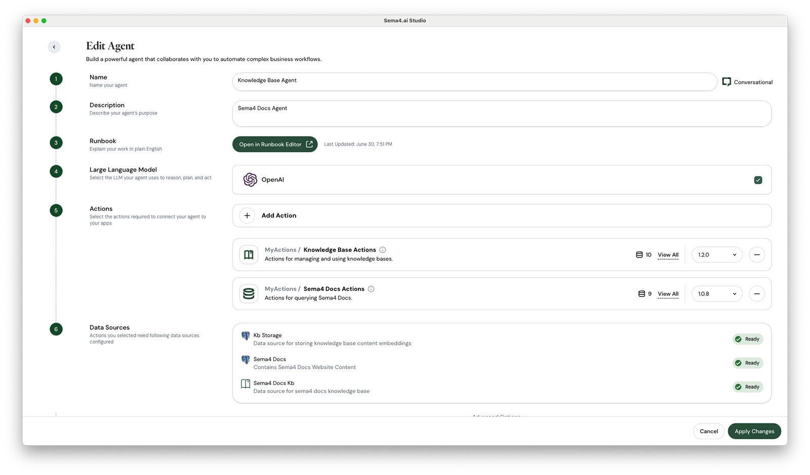Jump to step 3 Runbook
This screenshot has height=475, width=810.
[x=56, y=143]
